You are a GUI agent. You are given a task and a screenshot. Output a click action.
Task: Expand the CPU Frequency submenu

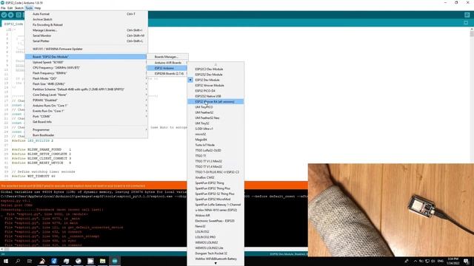click(86, 67)
